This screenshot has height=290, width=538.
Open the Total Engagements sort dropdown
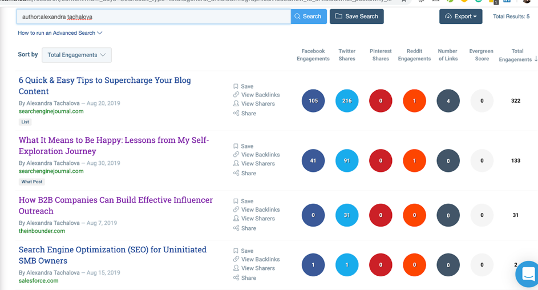(76, 55)
